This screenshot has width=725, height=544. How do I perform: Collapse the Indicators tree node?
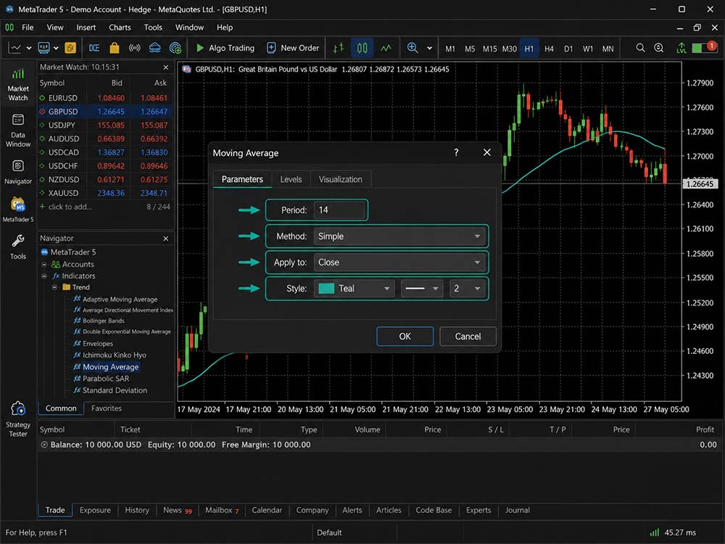coord(44,276)
